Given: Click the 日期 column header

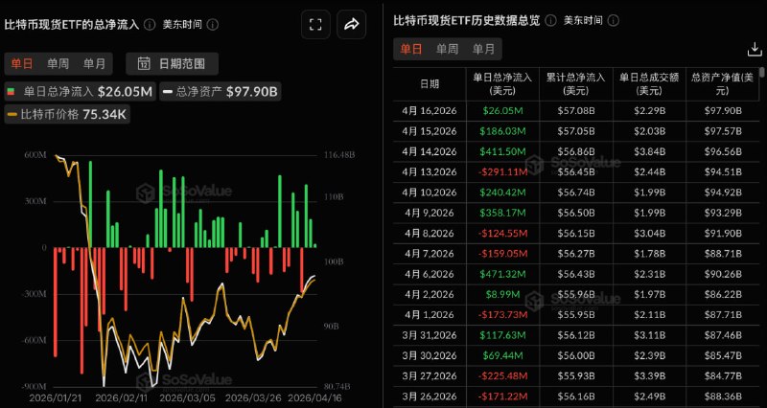Looking at the screenshot, I should (x=430, y=84).
